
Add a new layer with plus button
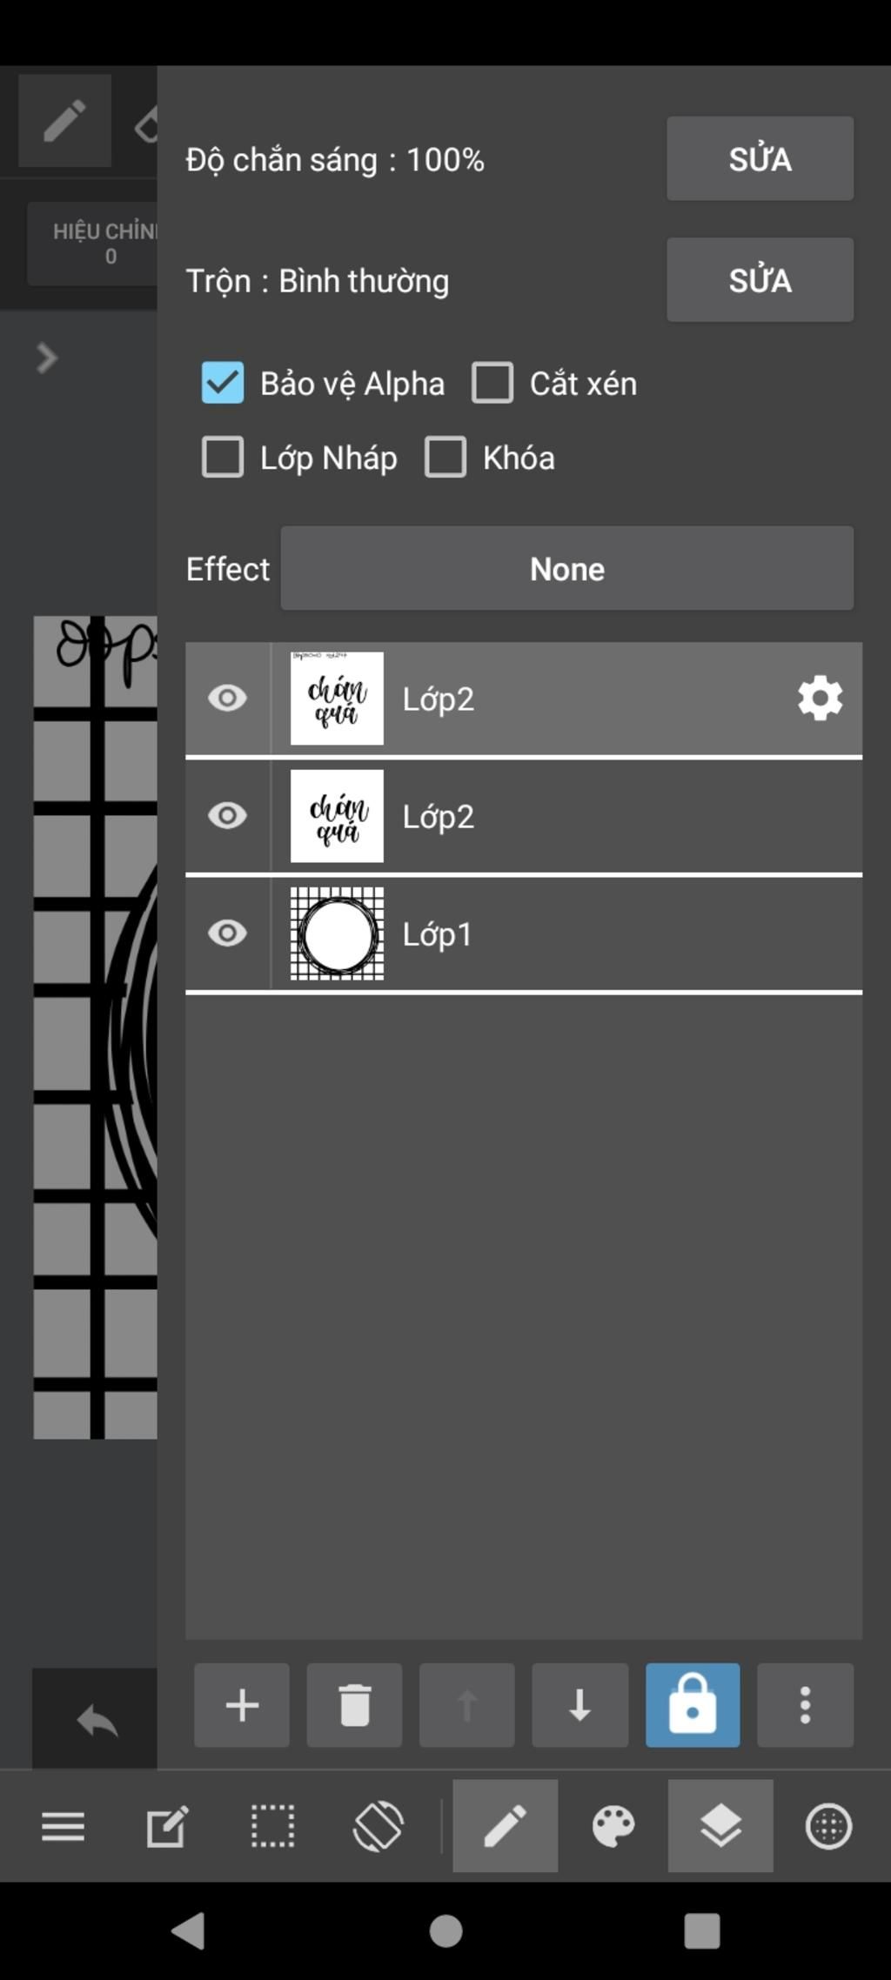(x=242, y=1705)
